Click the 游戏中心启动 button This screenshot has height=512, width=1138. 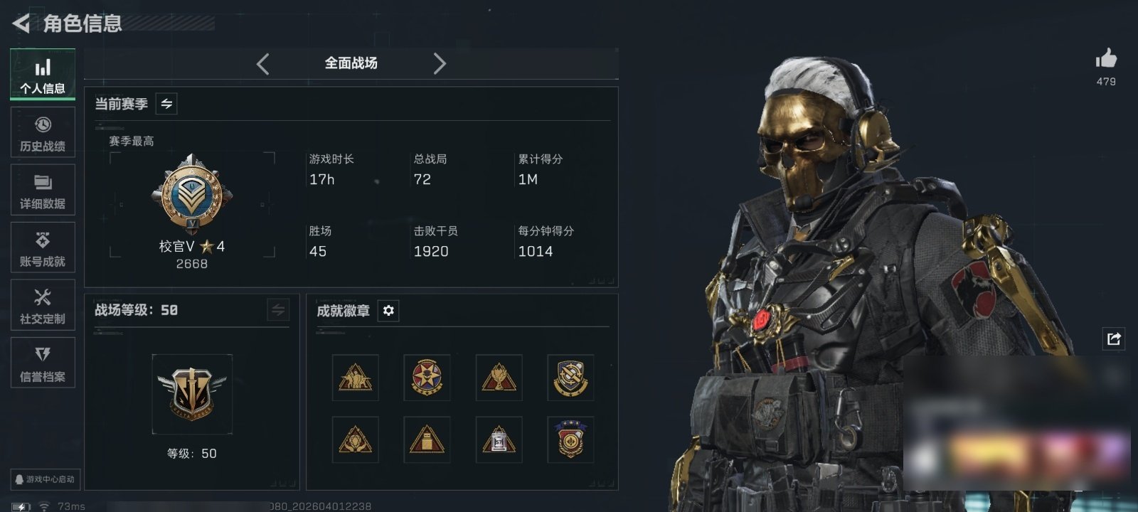tap(44, 479)
